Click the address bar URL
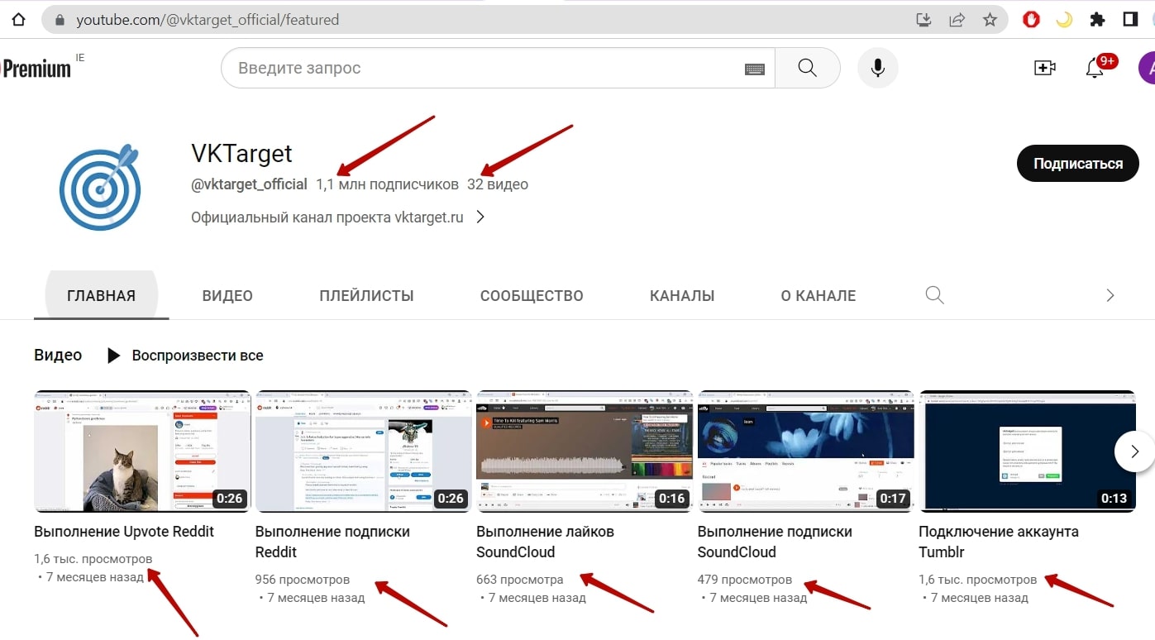This screenshot has height=640, width=1155. coord(208,20)
